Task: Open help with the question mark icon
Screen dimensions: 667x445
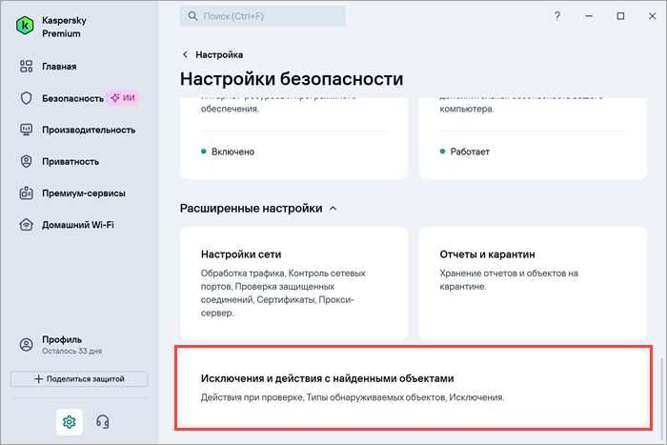Action: point(556,16)
